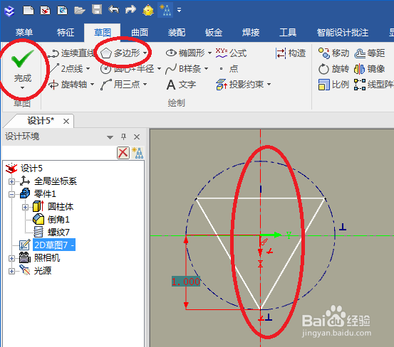Expand the 圆心+半径 dropdown arrow
The width and height of the screenshot is (394, 347).
point(160,69)
